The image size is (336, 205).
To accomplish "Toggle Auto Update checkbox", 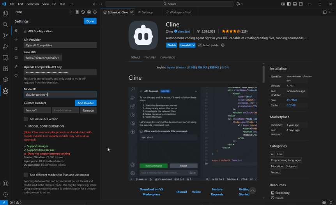I will pyautogui.click(x=200, y=45).
